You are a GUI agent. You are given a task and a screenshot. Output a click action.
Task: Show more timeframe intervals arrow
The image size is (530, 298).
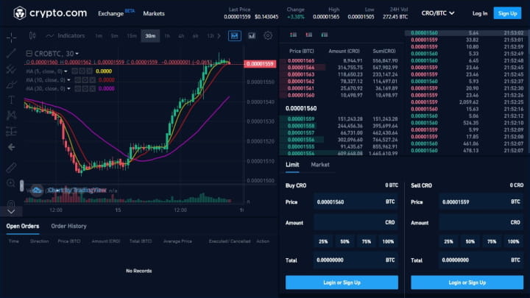point(219,35)
